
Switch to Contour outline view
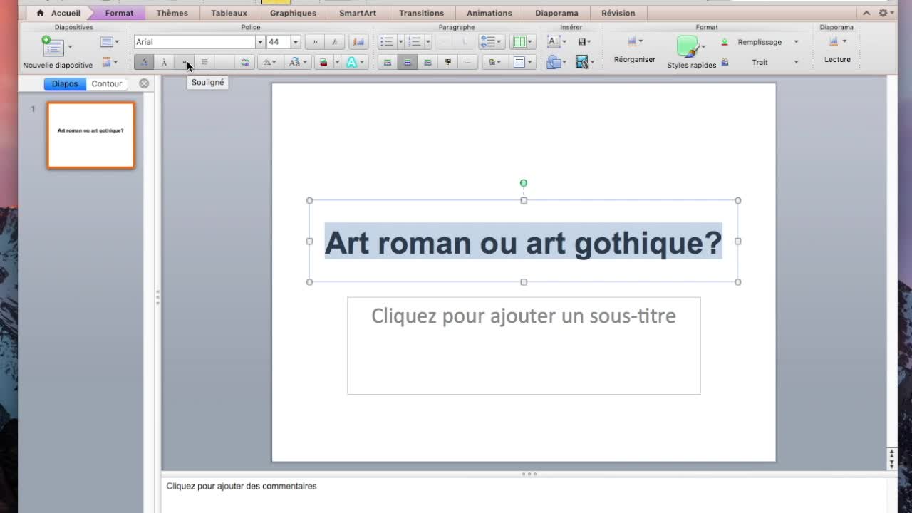(107, 83)
